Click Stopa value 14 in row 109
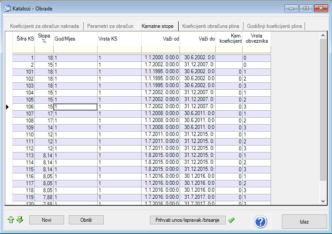Image resolution: width=332 pixels, height=234 pixels. [x=44, y=128]
